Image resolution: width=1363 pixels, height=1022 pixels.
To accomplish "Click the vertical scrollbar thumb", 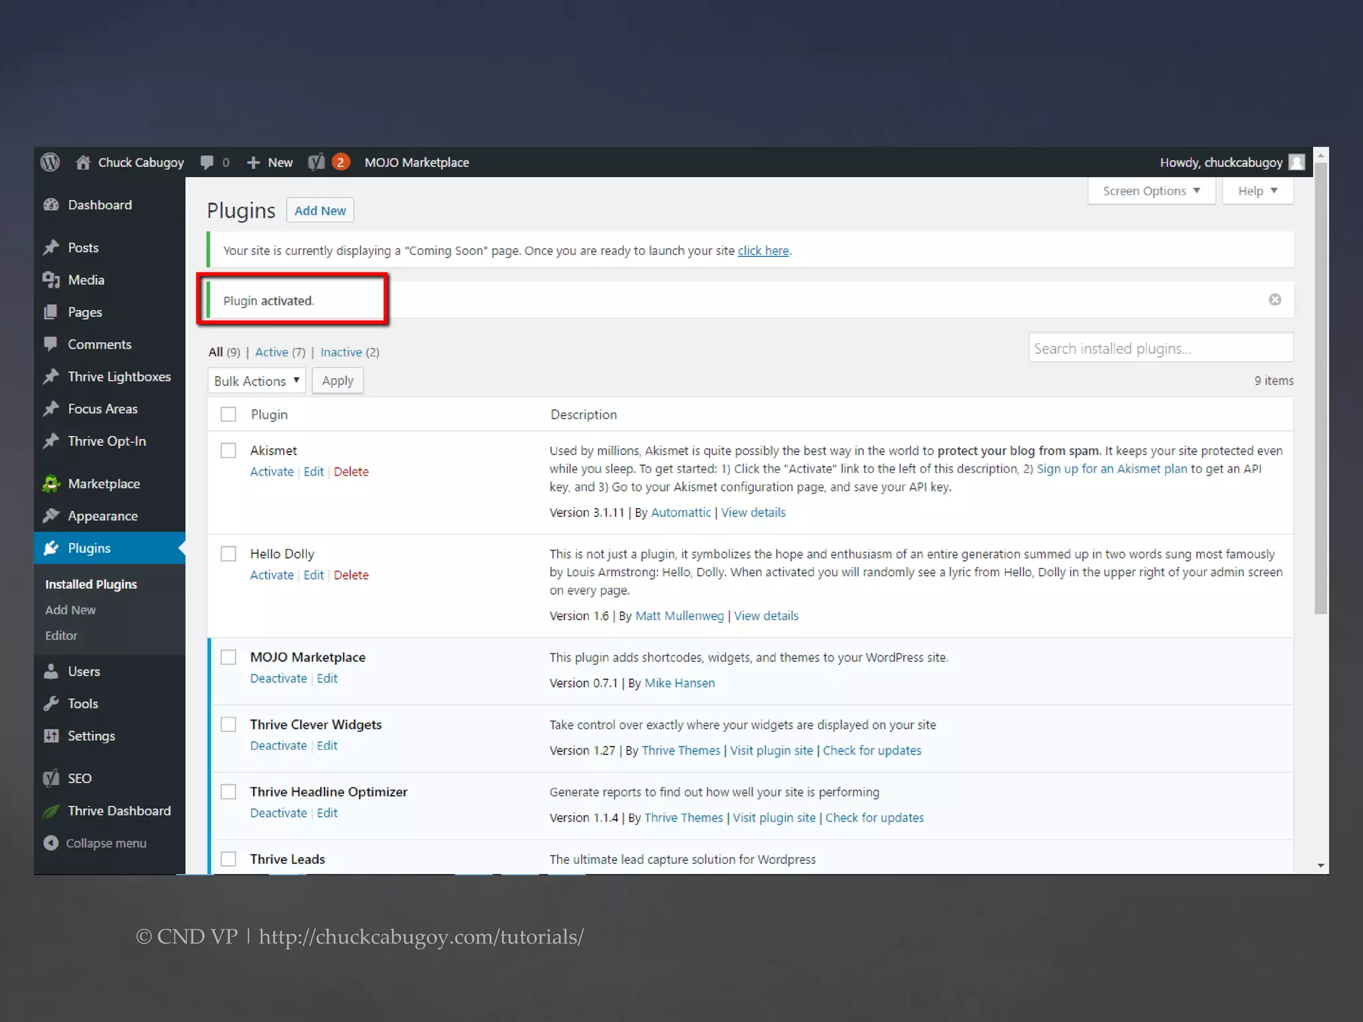I will click(x=1321, y=389).
